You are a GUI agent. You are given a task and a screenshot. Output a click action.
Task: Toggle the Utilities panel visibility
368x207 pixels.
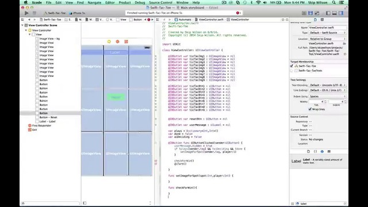coord(341,13)
